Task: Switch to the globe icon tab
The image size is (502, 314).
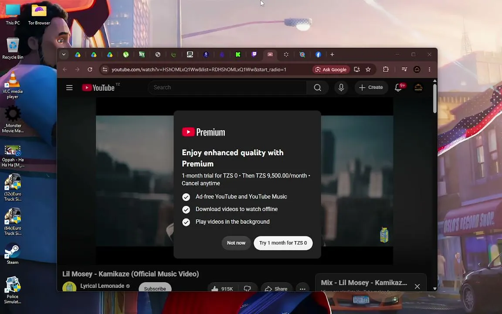Action: 158,55
